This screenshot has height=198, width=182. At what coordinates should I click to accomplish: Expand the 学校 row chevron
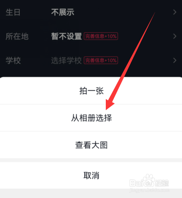click(x=175, y=60)
